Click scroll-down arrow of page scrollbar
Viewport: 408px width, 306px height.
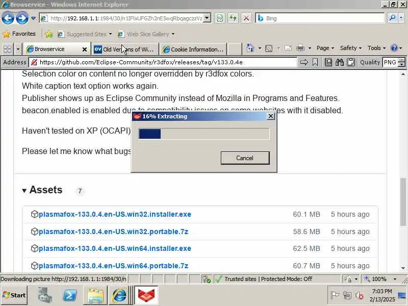coord(403,268)
